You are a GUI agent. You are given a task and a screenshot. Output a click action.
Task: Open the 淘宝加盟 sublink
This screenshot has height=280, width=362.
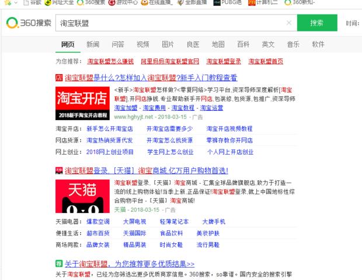[126, 108]
